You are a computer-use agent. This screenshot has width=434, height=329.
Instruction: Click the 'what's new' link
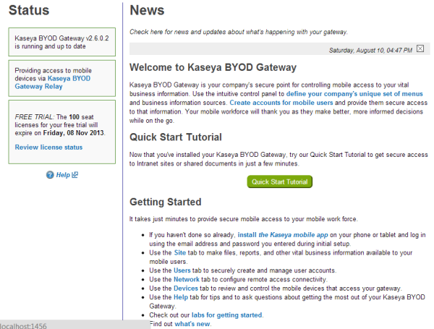point(192,324)
